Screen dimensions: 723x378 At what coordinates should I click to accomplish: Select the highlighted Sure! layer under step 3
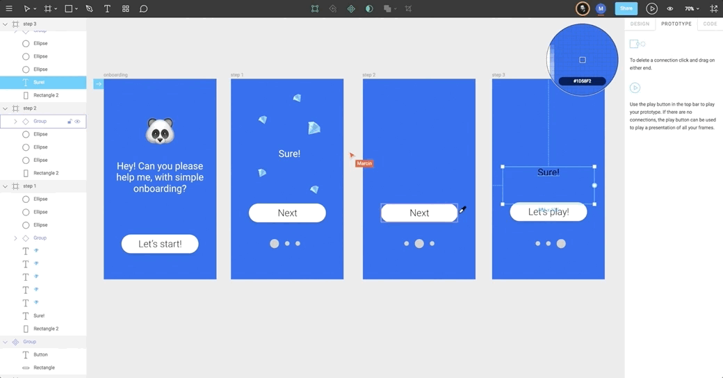43,82
